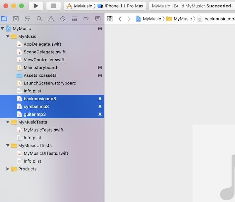This screenshot has height=202, width=235.
Task: Open the Debug navigator
Action: [x=74, y=19]
